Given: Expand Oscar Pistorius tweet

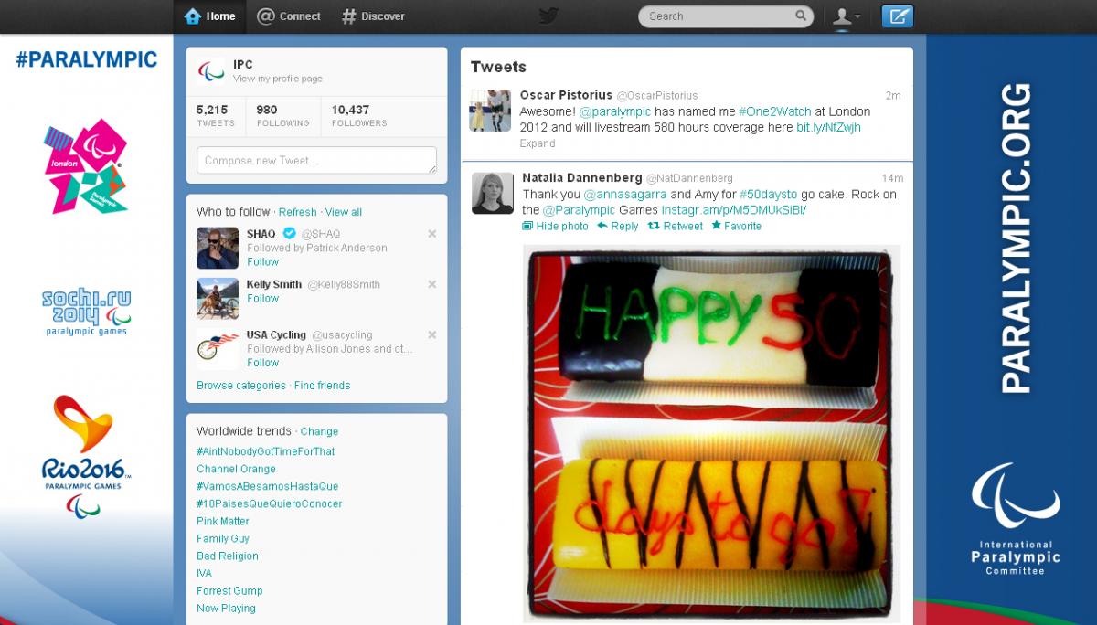Looking at the screenshot, I should pyautogui.click(x=538, y=143).
